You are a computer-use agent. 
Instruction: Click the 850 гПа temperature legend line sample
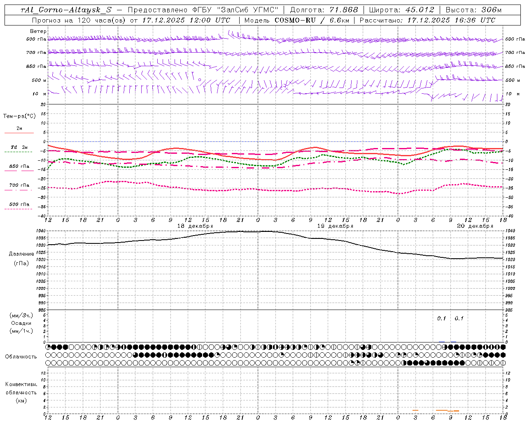(x=19, y=171)
